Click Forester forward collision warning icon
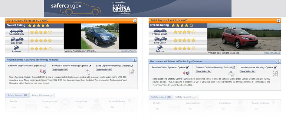This screenshot has height=116, width=286. pos(88,72)
